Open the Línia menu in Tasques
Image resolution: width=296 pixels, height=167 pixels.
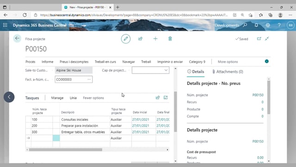73,98
